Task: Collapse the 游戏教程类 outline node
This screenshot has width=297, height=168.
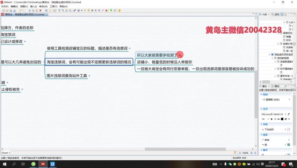Action: pos(272,58)
